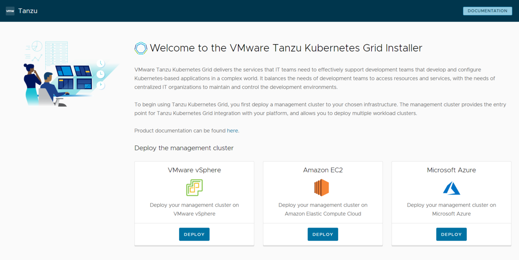This screenshot has height=260, width=519.
Task: Open the Documentation button in header
Action: click(487, 11)
